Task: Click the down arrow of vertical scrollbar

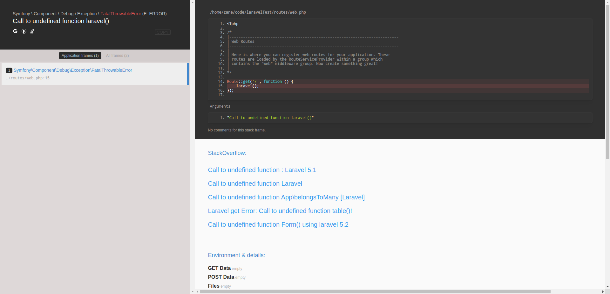Action: 607,287
